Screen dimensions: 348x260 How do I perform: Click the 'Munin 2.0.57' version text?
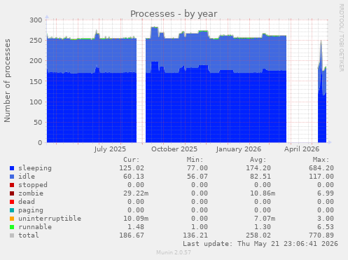click(x=174, y=252)
